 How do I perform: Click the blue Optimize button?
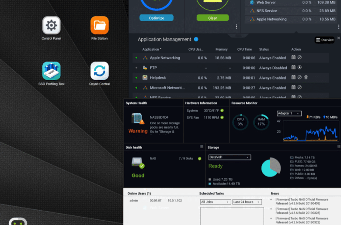click(157, 18)
